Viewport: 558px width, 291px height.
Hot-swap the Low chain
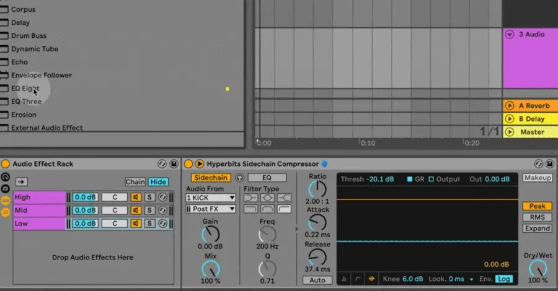coord(162,224)
